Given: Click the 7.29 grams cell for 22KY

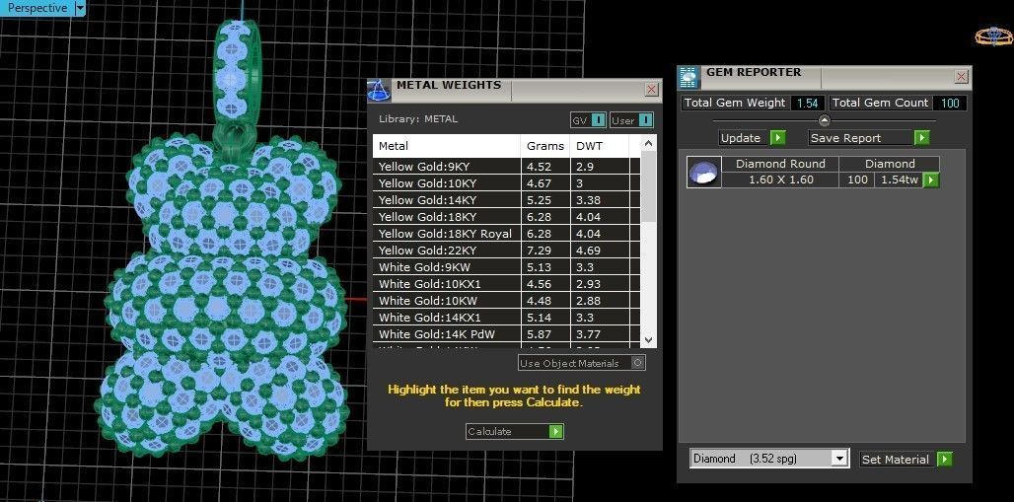Looking at the screenshot, I should (x=545, y=251).
